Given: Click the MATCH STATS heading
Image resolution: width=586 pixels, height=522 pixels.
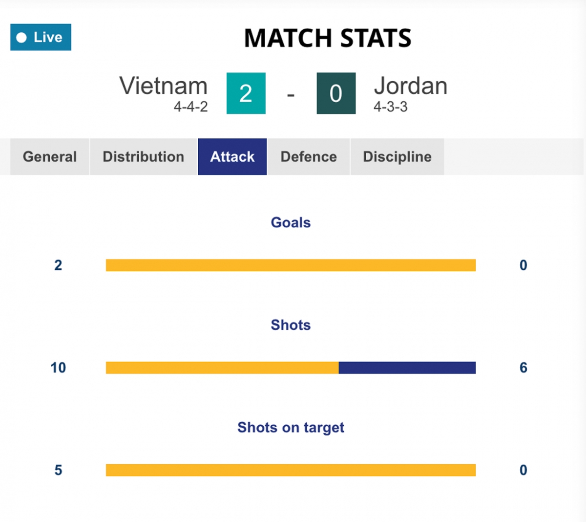Looking at the screenshot, I should [x=328, y=38].
